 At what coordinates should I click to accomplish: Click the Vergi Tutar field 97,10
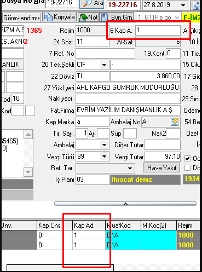point(163,157)
